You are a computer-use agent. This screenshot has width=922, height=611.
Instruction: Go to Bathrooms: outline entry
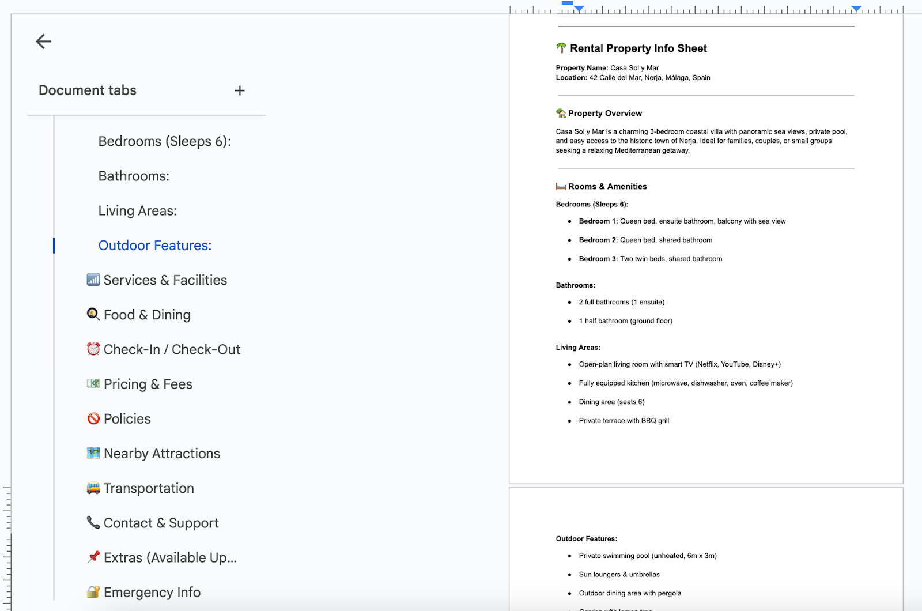point(134,176)
